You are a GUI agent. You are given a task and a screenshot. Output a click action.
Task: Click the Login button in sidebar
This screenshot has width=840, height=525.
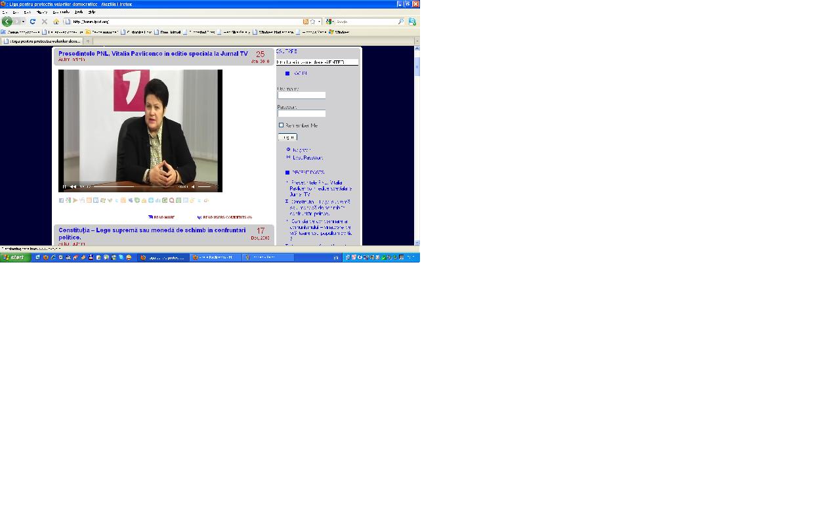287,137
